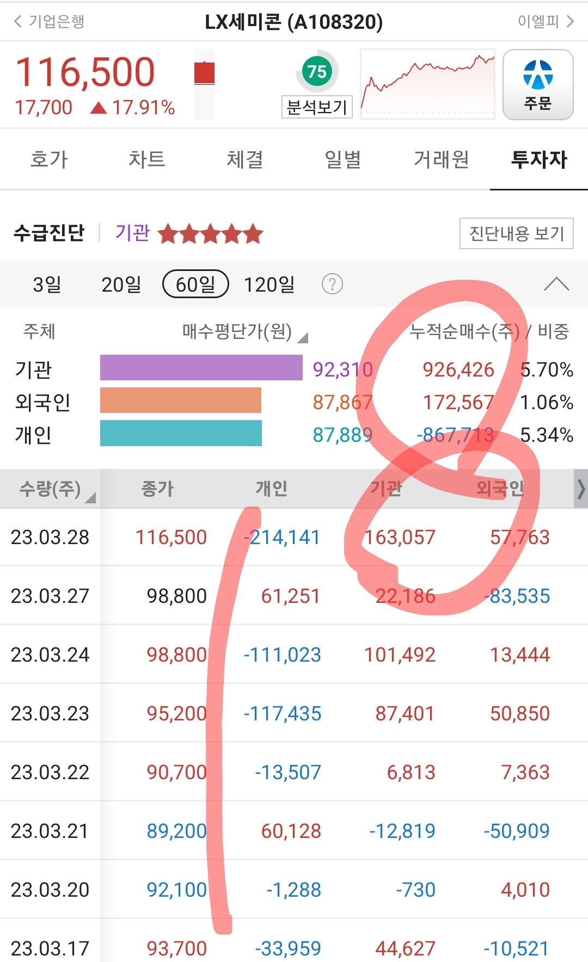This screenshot has height=962, width=588.
Task: Select the 3일 period option
Action: (47, 284)
